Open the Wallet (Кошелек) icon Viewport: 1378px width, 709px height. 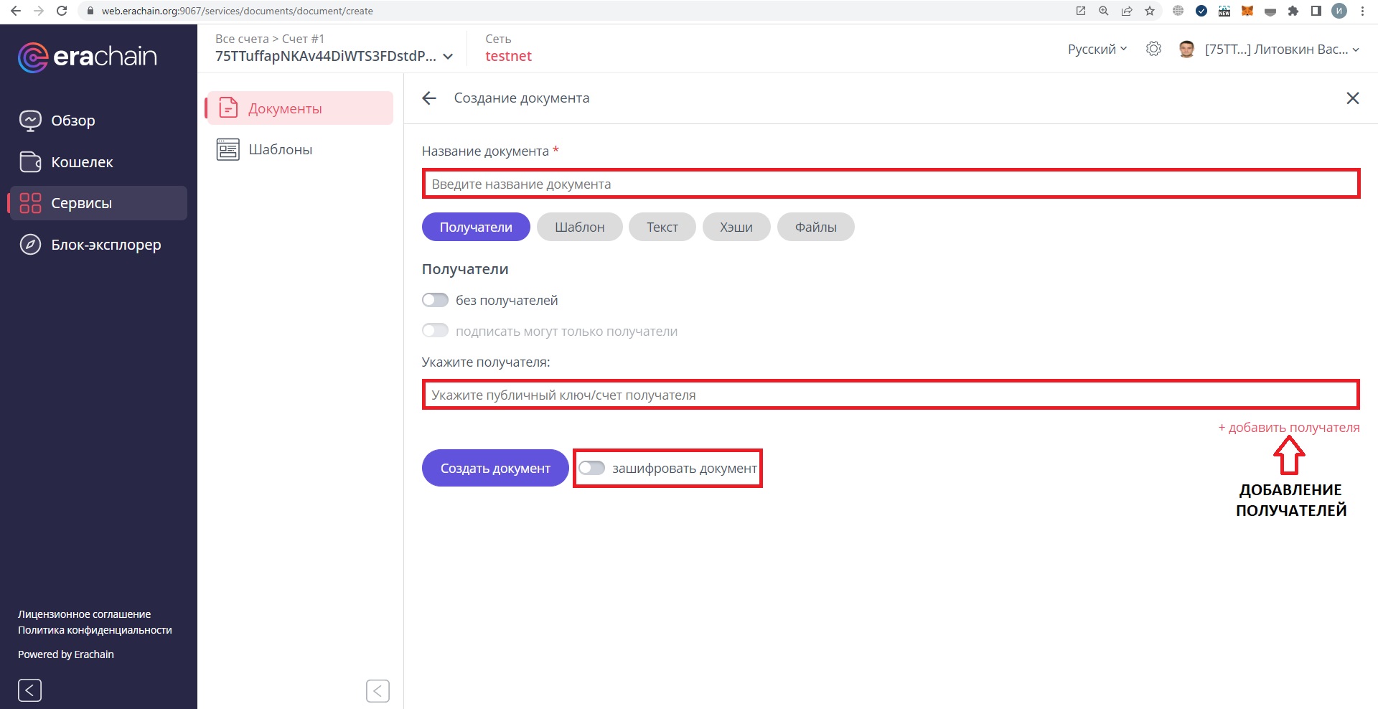30,162
